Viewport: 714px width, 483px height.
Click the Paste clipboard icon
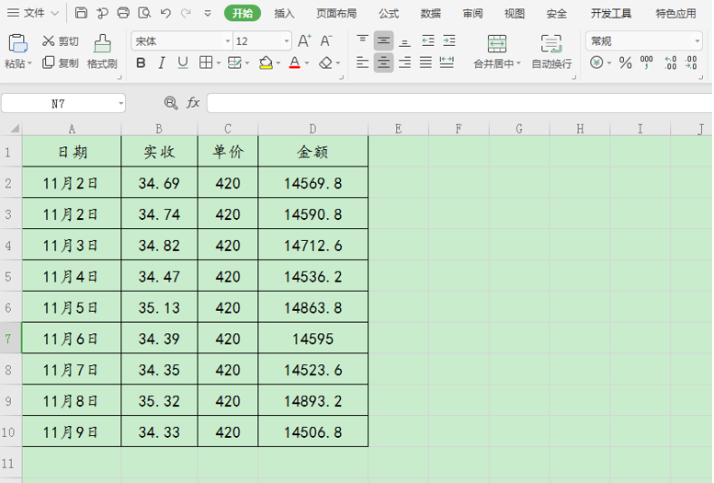point(17,44)
